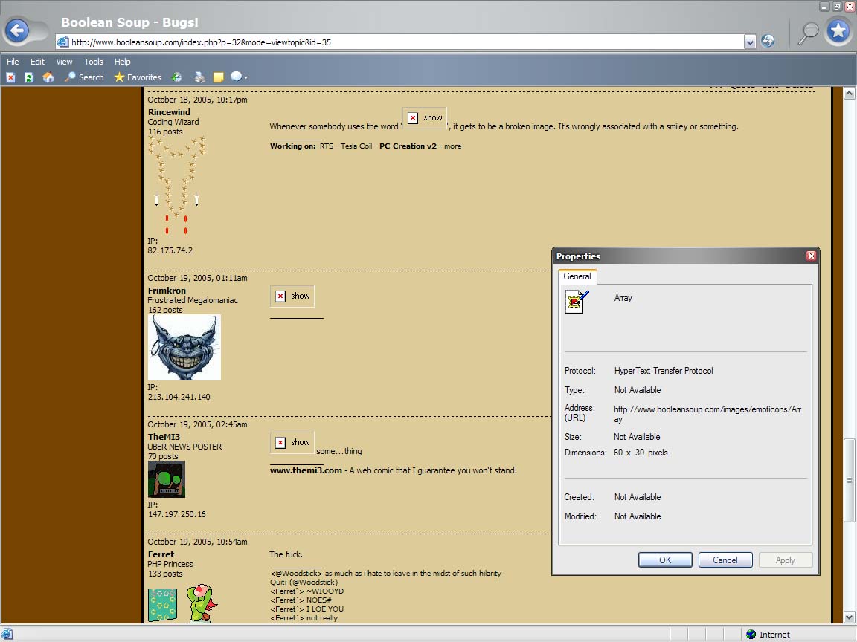Viewport: 857px width, 642px height.
Task: Click the blue star favorites button
Action: (x=838, y=31)
